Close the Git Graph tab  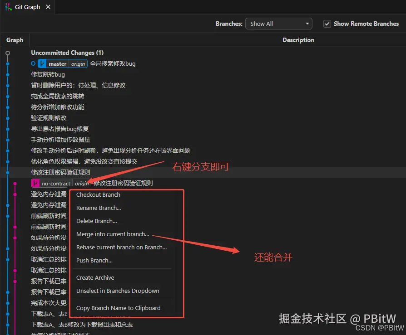pyautogui.click(x=48, y=7)
